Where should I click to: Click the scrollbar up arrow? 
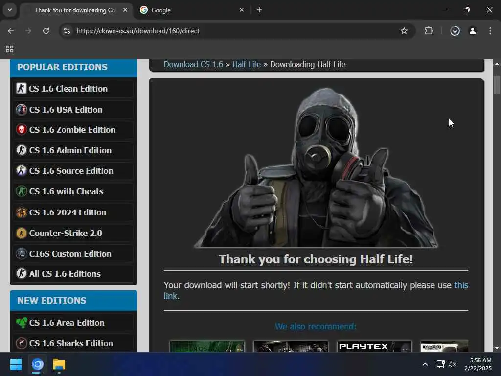click(497, 64)
